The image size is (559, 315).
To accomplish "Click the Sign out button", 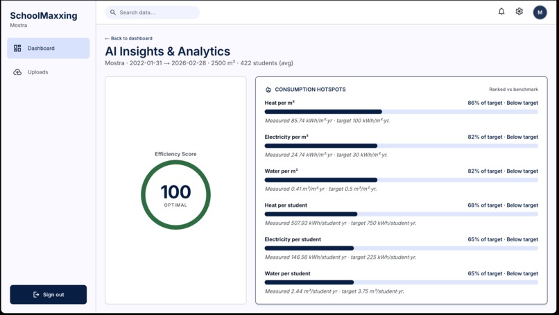I will pyautogui.click(x=48, y=295).
